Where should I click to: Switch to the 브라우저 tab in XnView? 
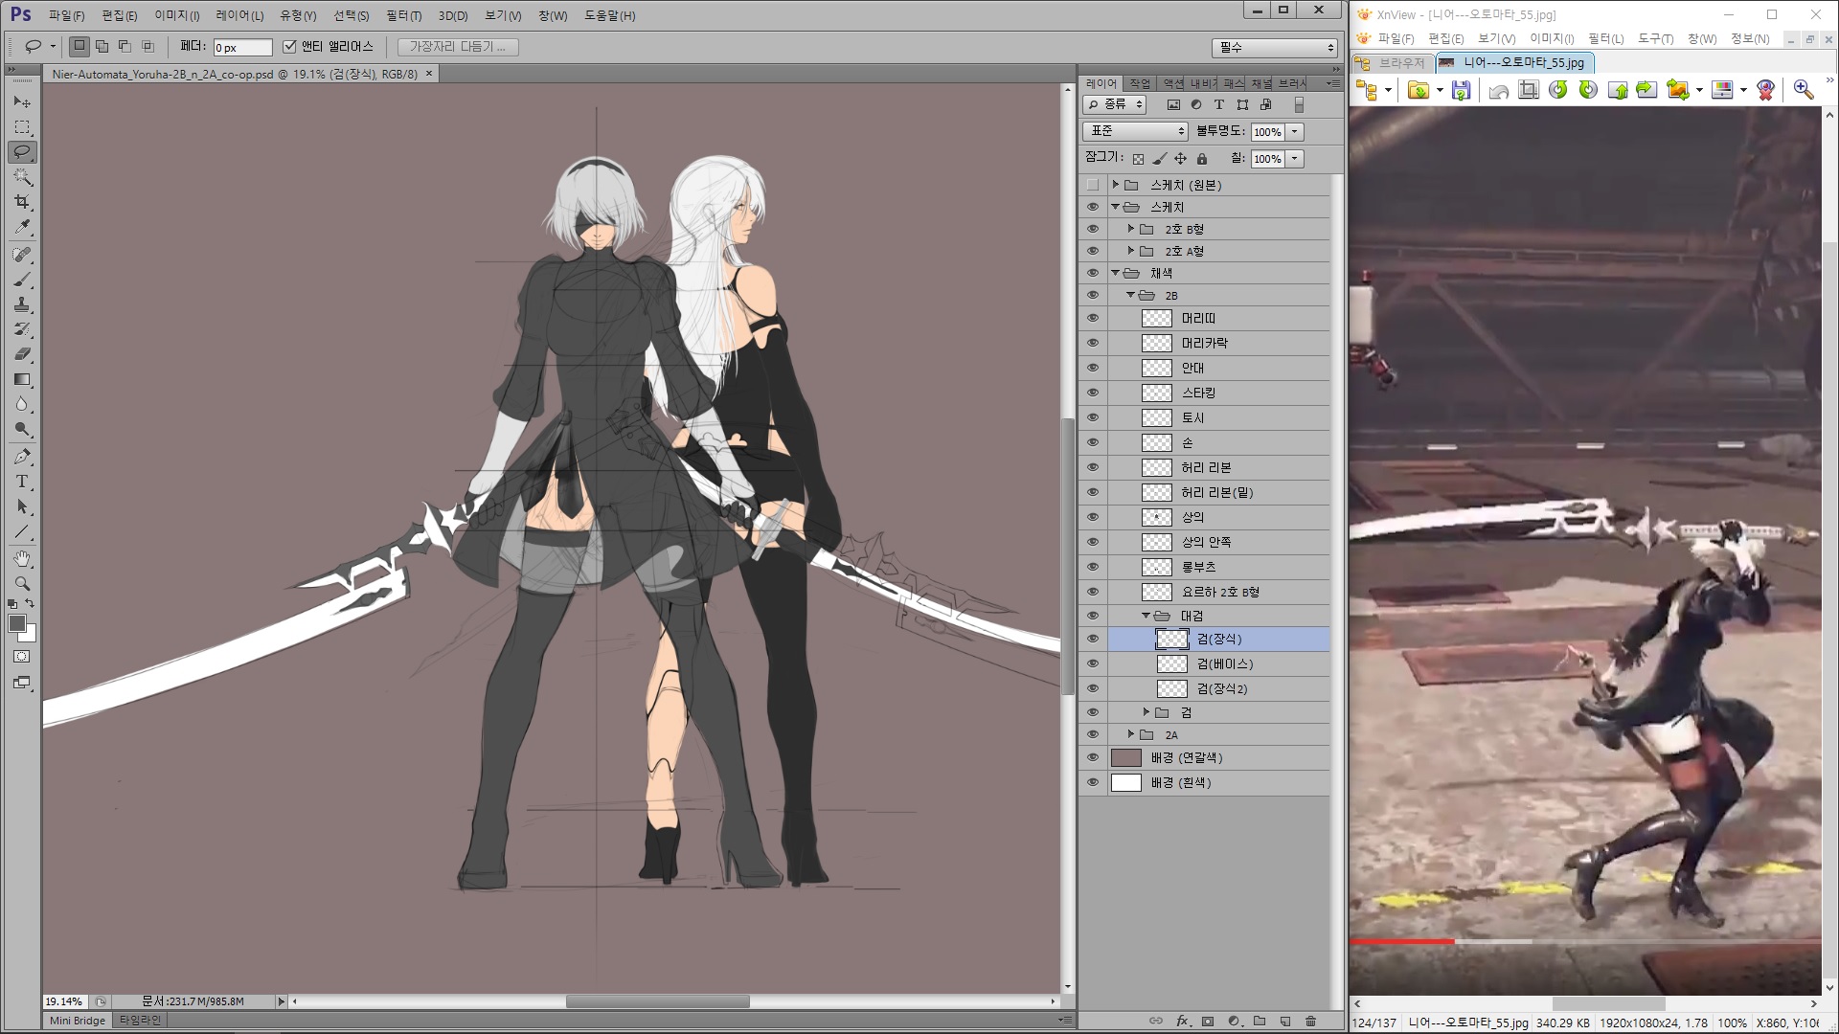1394,63
